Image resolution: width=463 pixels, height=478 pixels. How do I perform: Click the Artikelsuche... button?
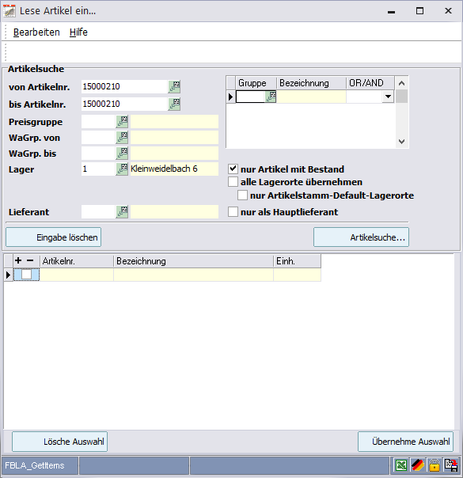coord(361,237)
